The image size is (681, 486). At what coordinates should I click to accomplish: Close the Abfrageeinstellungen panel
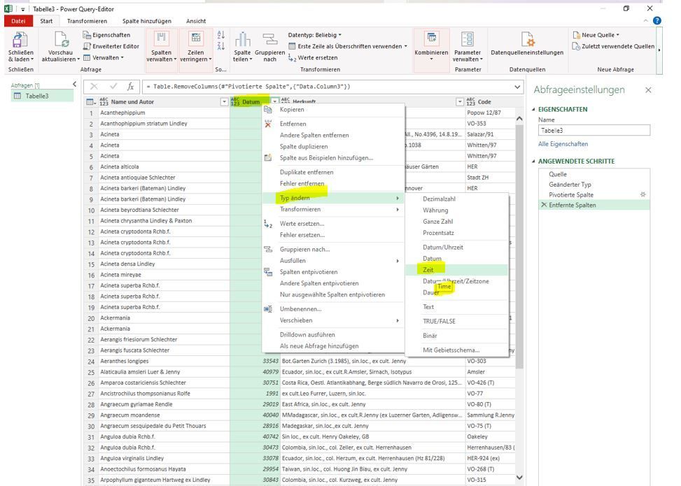pos(648,90)
